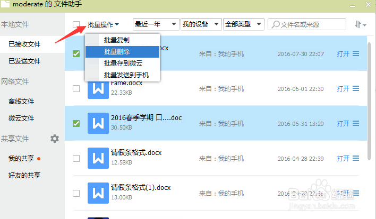Image resolution: width=376 pixels, height=219 pixels.
Task: Click the Word icon of 2016春季学期 file
Action: [x=98, y=123]
